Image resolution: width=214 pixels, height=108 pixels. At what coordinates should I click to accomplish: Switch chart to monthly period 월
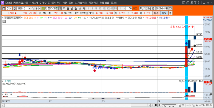pyautogui.click(x=68, y=9)
